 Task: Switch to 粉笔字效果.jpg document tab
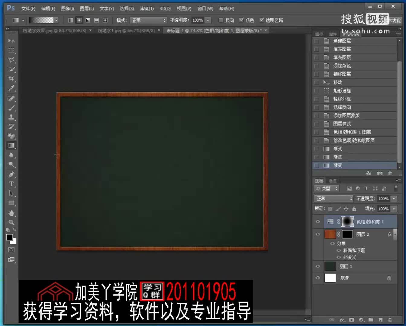point(55,30)
